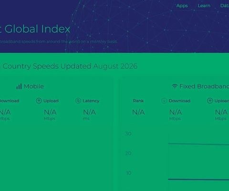Click the Mobile signal bars icon

(19, 86)
